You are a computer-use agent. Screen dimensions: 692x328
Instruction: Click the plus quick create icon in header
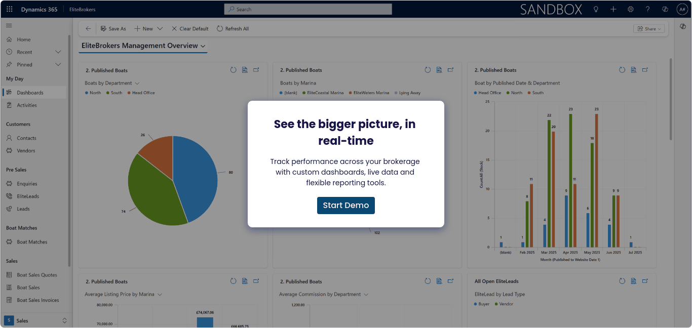613,9
